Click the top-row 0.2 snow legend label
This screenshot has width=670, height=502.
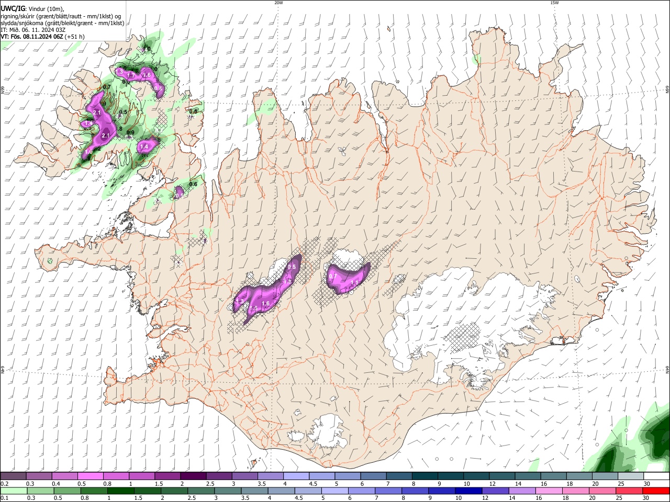pos(5,484)
